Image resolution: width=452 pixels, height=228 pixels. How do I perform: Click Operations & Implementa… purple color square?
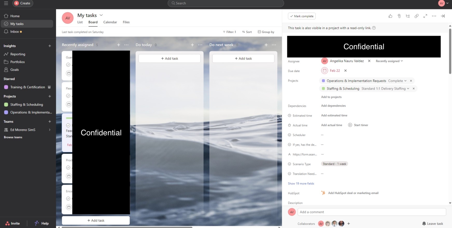click(6, 112)
